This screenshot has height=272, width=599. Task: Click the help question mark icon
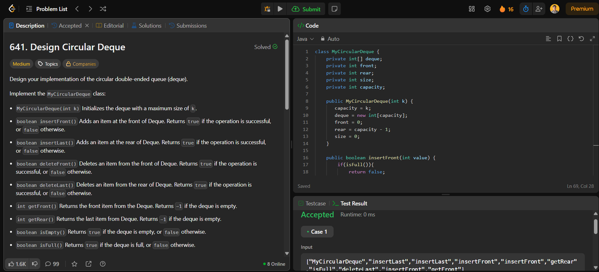point(102,264)
